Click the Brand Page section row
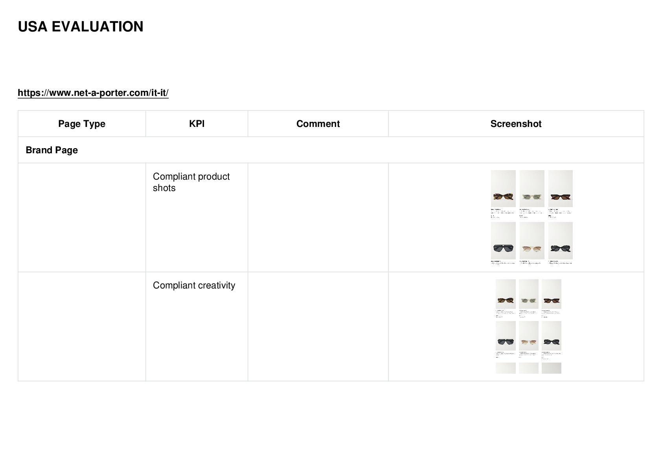This screenshot has width=662, height=468. point(331,150)
